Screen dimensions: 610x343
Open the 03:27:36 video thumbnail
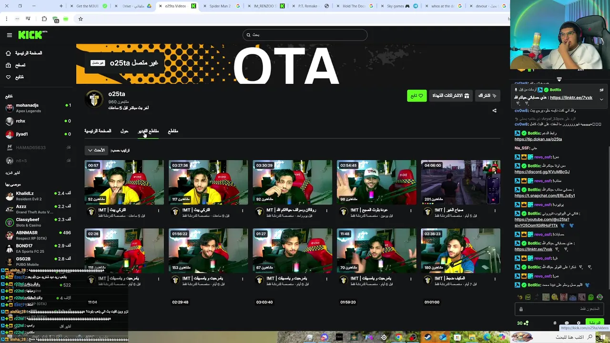point(208,182)
